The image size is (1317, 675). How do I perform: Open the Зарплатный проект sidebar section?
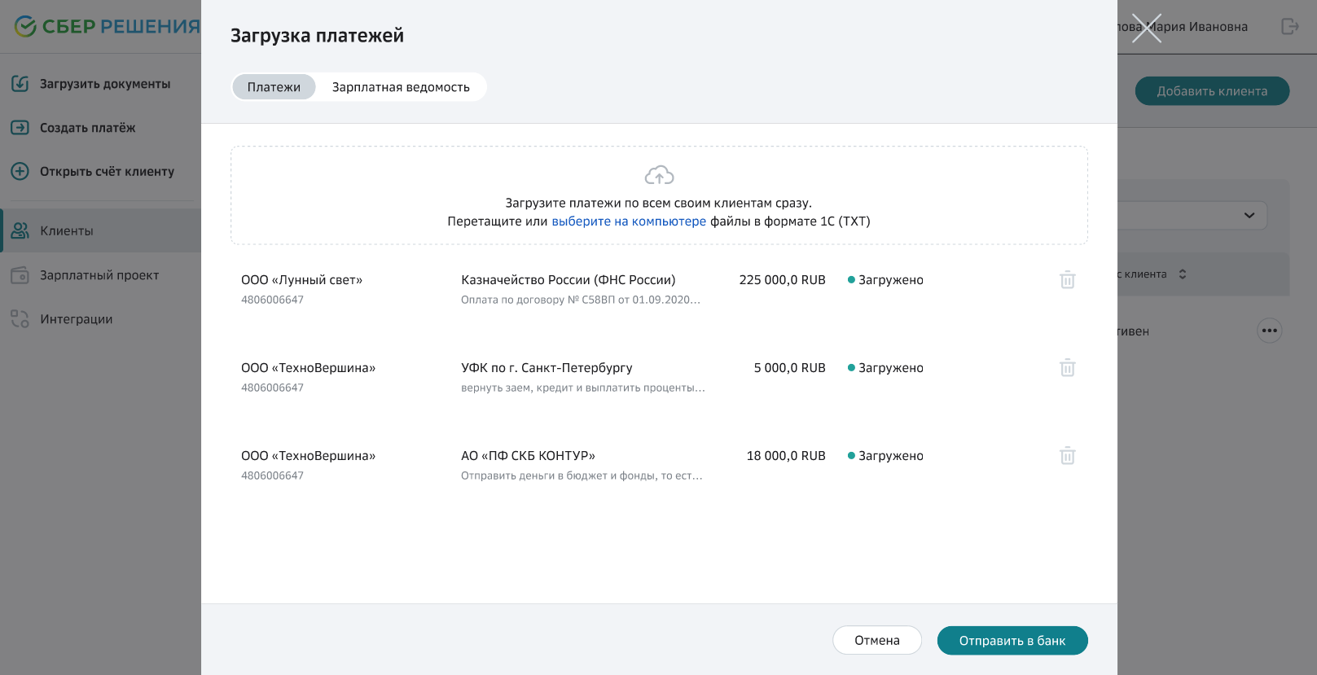click(99, 275)
